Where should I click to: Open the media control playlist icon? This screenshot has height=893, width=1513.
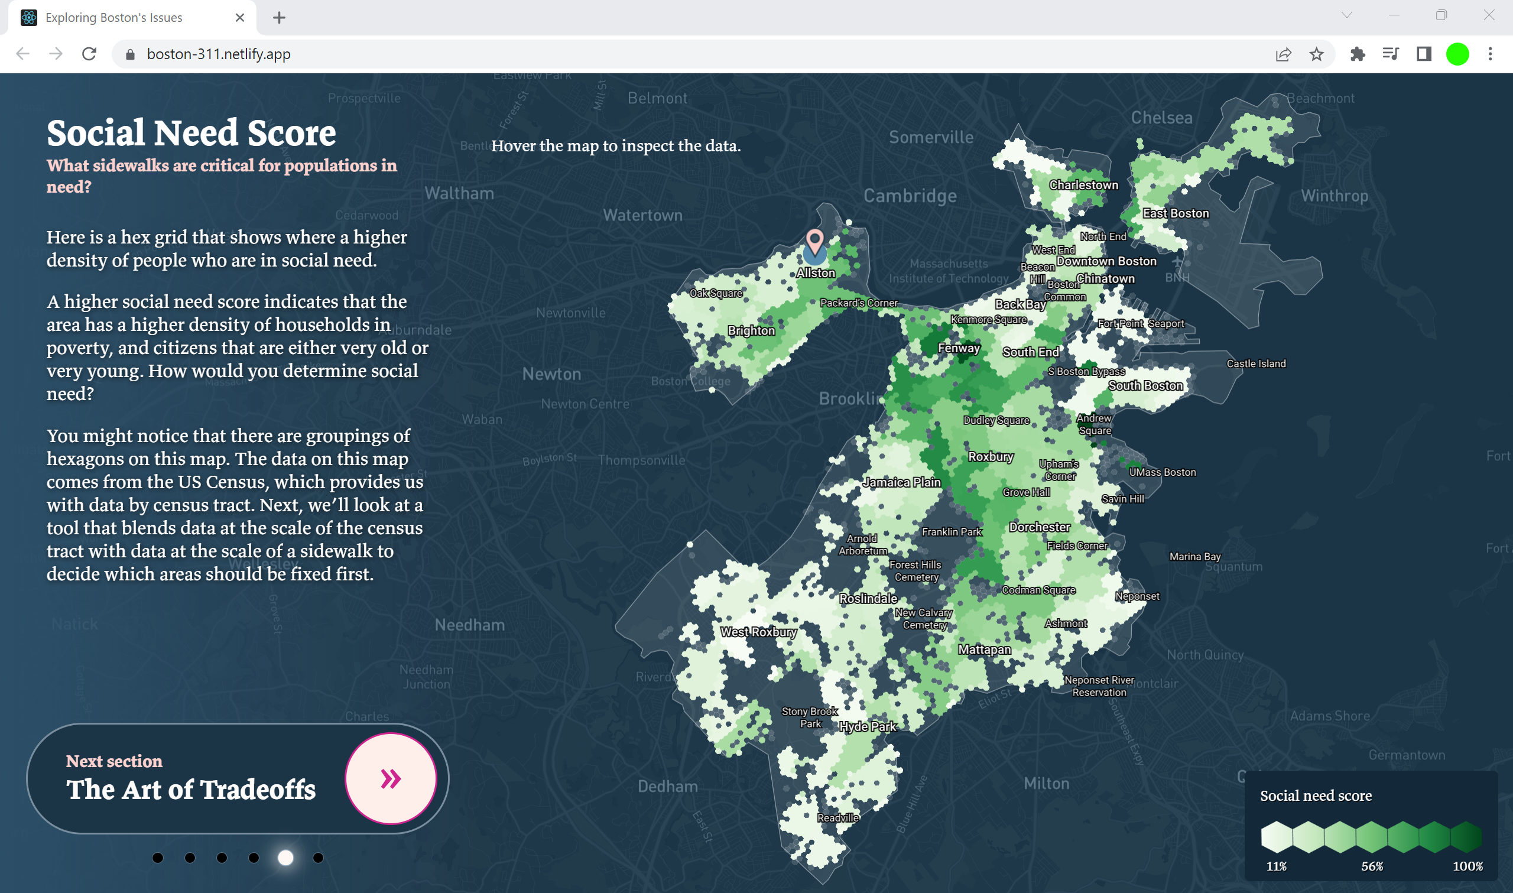coord(1390,54)
